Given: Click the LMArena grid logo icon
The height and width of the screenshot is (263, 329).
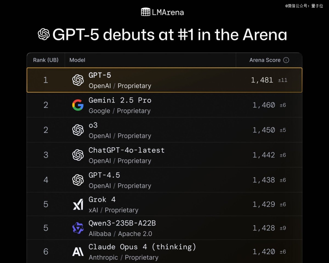Looking at the screenshot, I should click(146, 12).
